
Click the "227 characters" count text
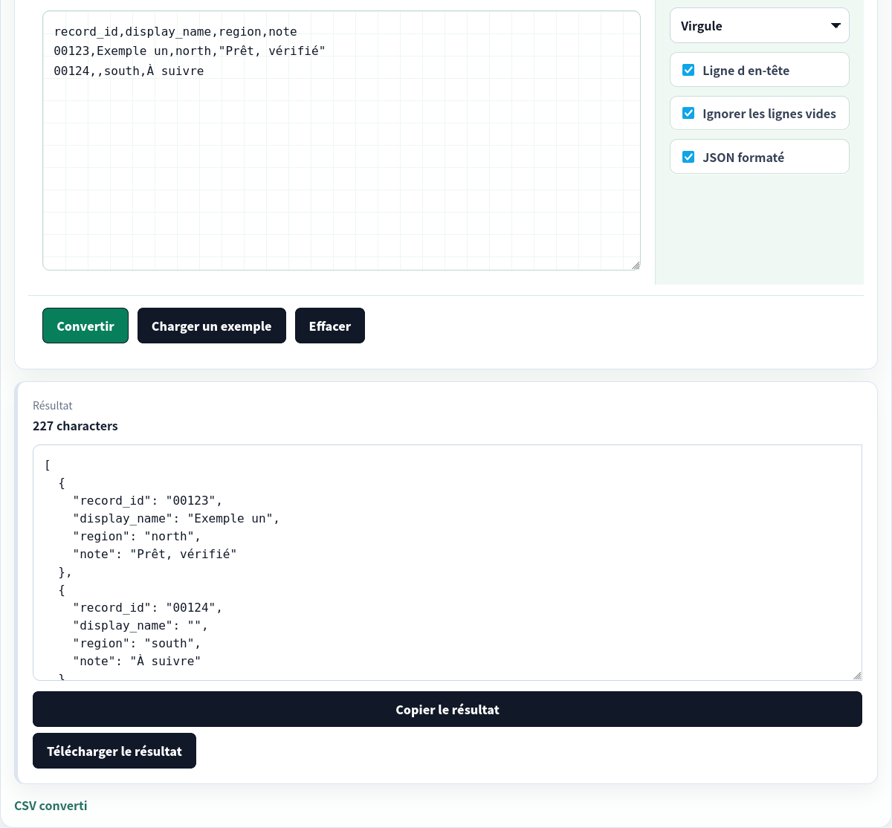(x=75, y=426)
